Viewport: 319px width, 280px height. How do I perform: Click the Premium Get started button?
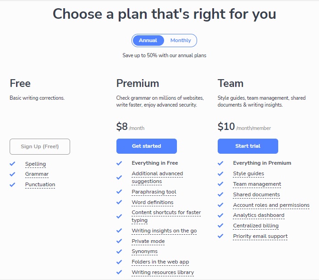(147, 146)
